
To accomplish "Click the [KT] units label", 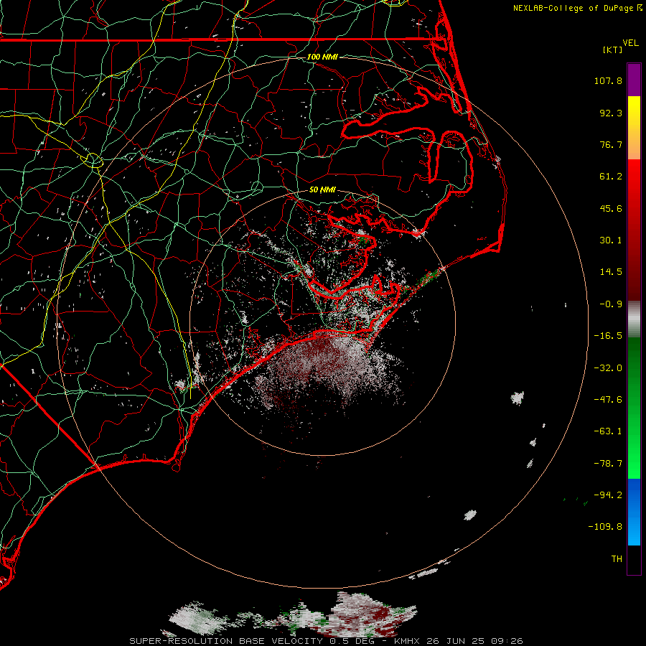I will coord(613,50).
